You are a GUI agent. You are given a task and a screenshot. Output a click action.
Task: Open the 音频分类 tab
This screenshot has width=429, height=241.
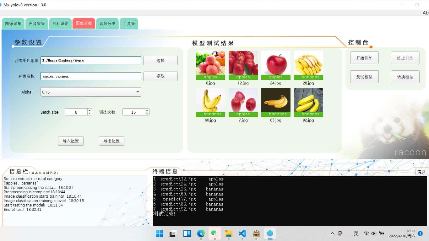point(107,23)
